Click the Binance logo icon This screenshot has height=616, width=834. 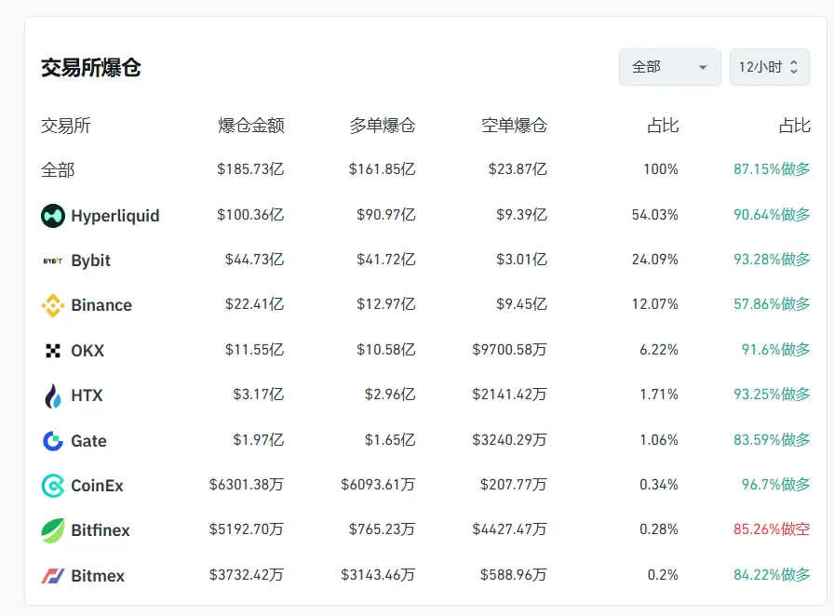(53, 305)
